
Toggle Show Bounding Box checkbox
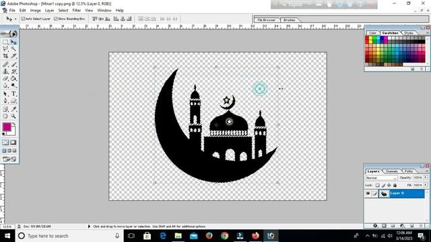(x=56, y=19)
